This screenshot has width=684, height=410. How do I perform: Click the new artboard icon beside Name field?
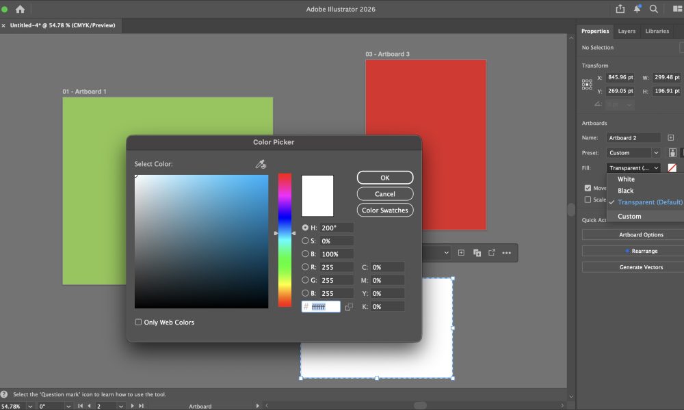[670, 138]
